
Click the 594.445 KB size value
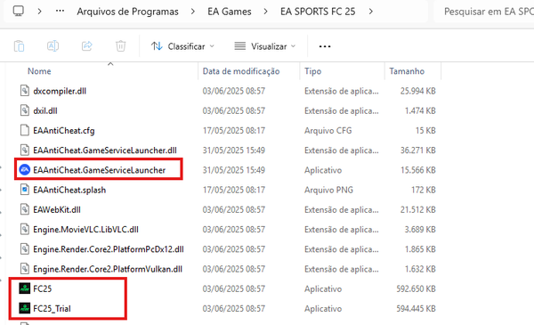416,309
